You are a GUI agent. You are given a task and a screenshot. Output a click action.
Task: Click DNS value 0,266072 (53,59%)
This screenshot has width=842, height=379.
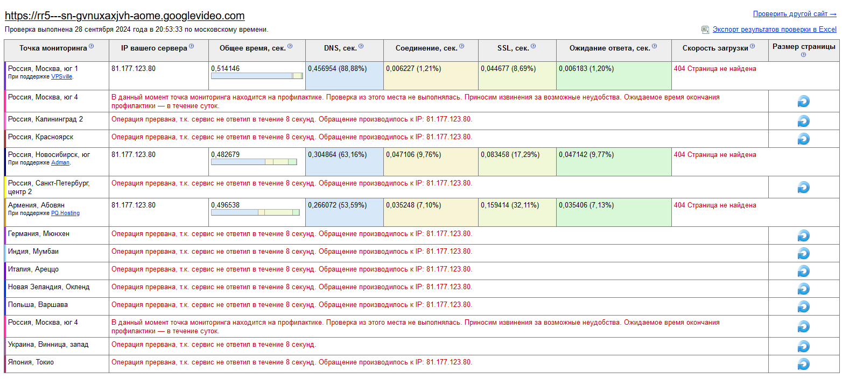pos(337,205)
